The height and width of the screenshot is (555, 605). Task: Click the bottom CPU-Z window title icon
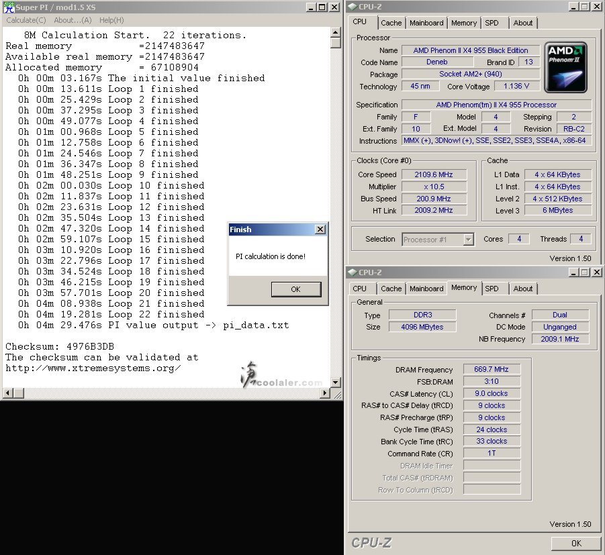353,272
